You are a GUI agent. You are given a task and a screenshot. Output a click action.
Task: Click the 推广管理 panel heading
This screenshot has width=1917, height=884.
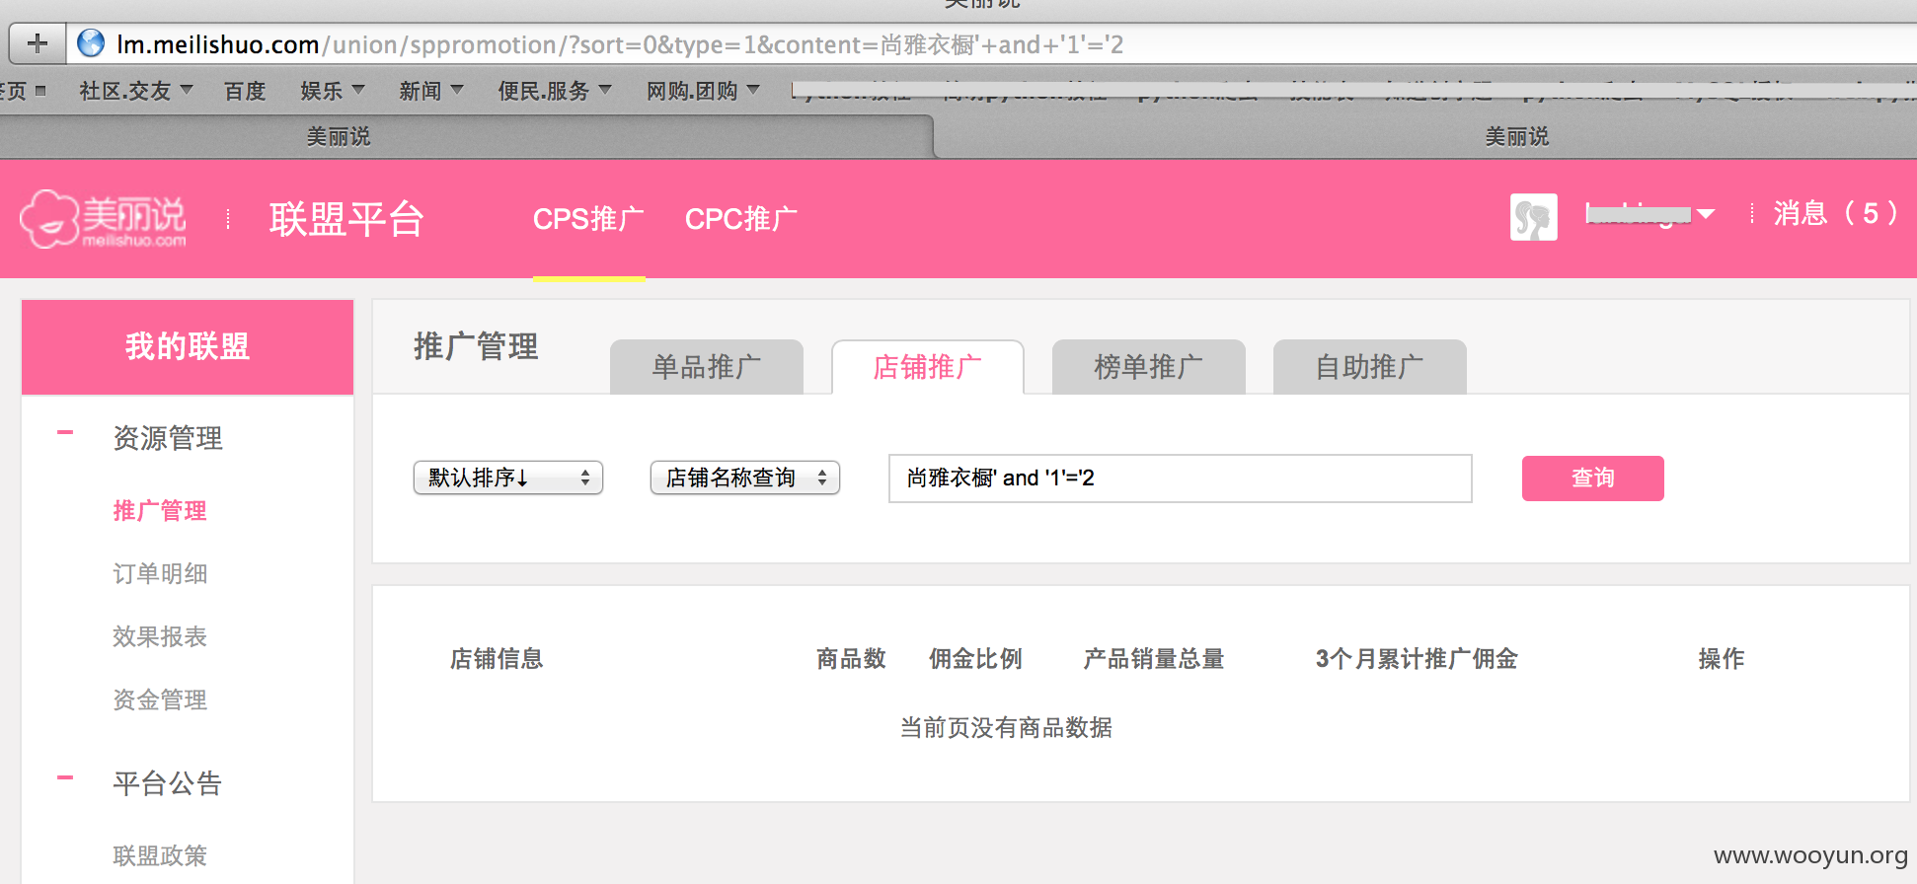coord(476,347)
